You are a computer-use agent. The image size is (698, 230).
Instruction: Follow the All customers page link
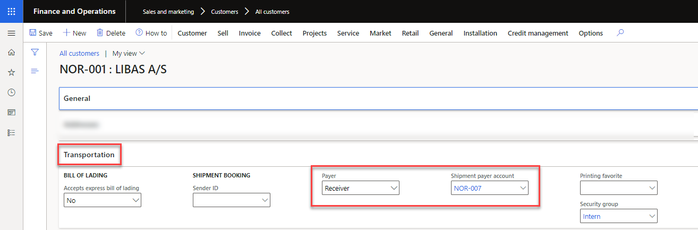click(x=79, y=53)
